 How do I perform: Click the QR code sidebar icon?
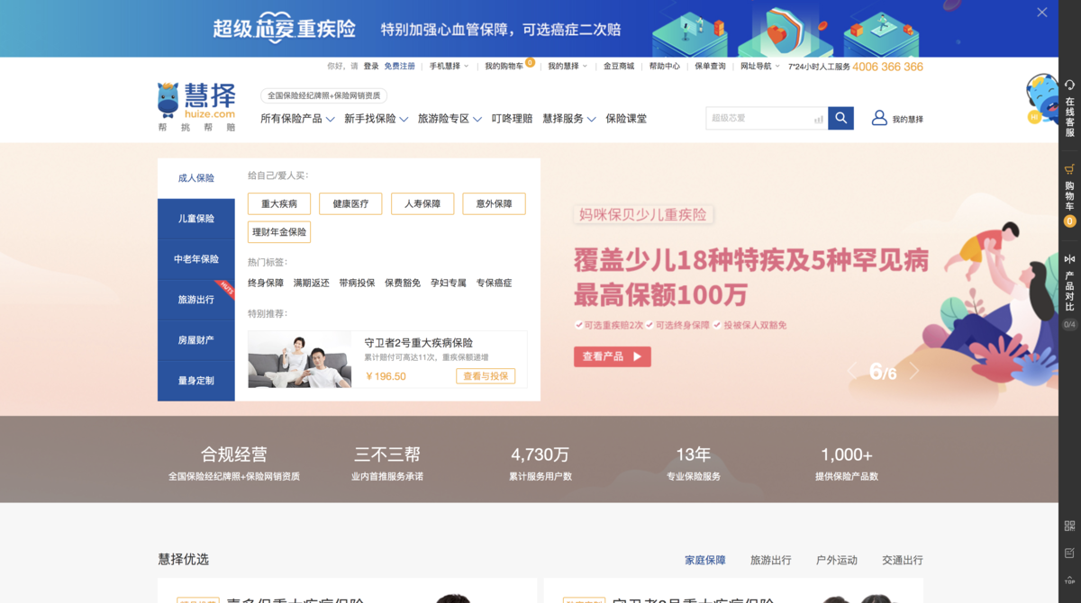[x=1069, y=526]
